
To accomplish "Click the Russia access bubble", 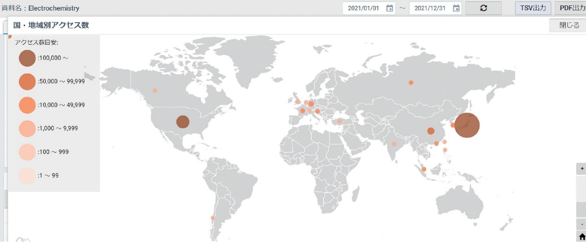I will [411, 82].
